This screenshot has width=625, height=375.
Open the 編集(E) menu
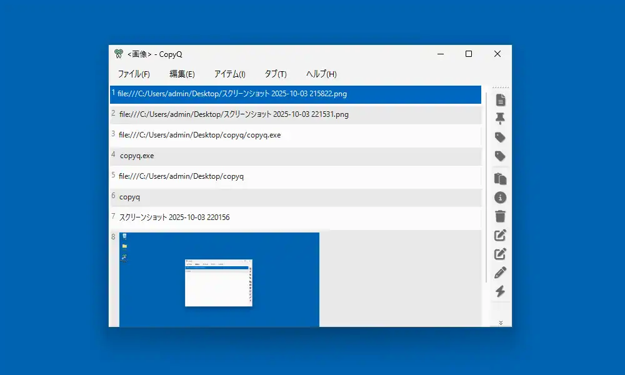tap(182, 74)
